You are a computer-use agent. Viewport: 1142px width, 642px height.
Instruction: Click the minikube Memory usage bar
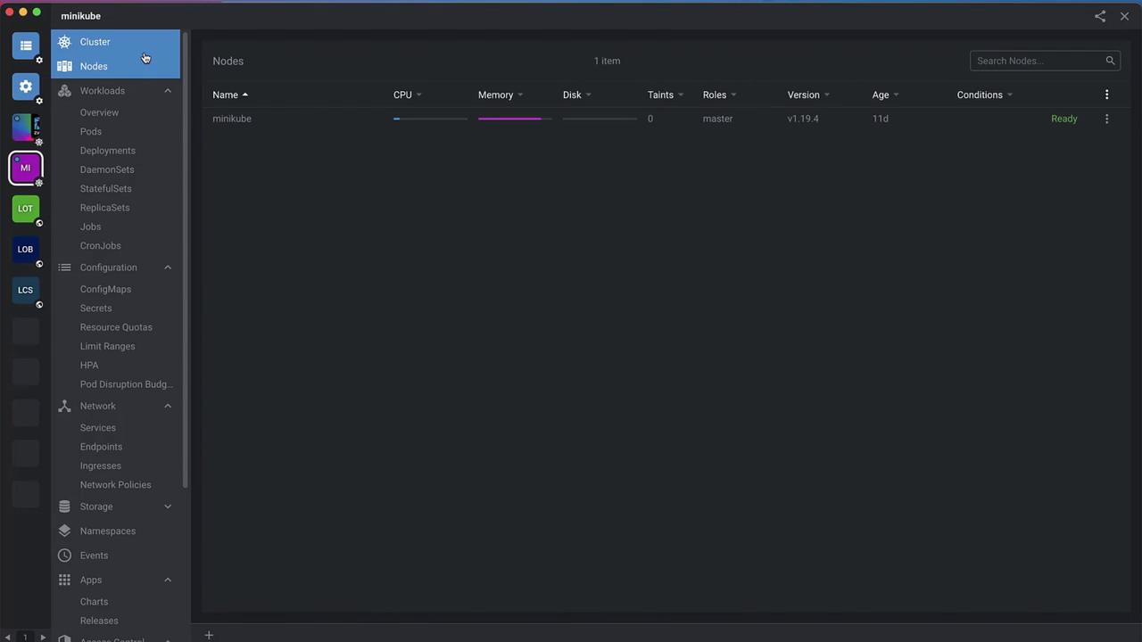pos(515,119)
